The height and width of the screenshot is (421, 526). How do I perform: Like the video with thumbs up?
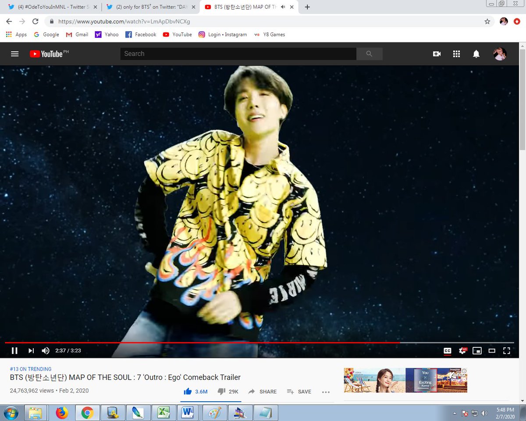click(x=195, y=392)
